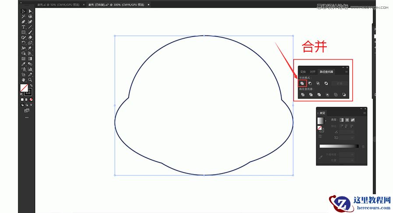
Task: Select the Eraser tool
Action: (30, 38)
